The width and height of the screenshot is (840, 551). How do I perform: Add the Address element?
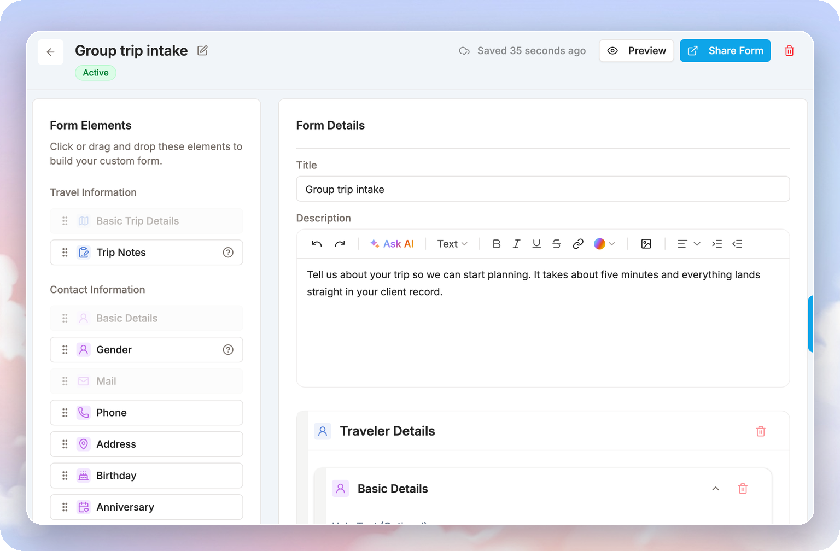[x=147, y=444]
